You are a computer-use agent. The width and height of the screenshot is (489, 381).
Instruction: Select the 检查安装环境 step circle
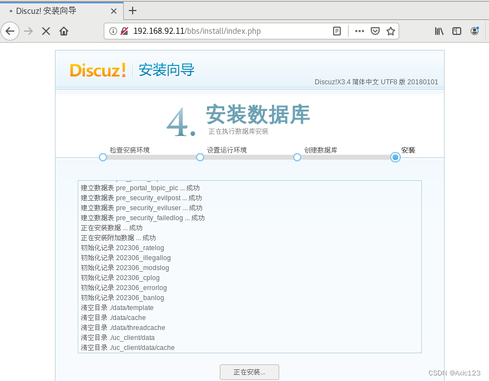click(x=103, y=157)
